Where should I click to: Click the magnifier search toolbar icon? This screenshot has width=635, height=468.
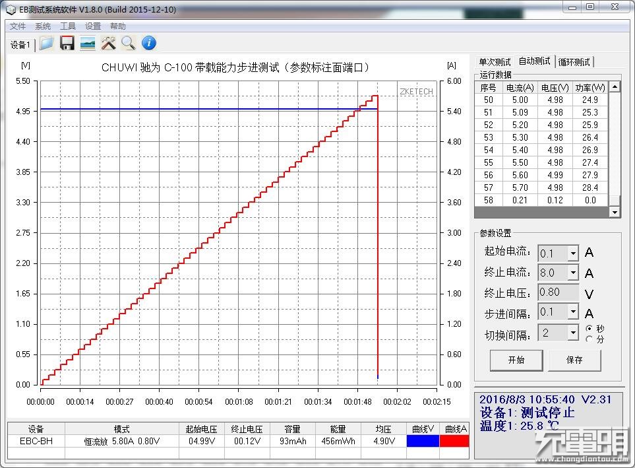pyautogui.click(x=129, y=43)
